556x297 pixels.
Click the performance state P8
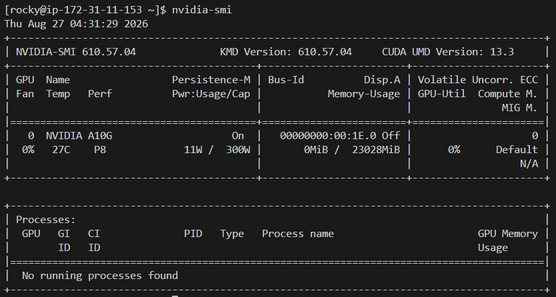pos(100,150)
